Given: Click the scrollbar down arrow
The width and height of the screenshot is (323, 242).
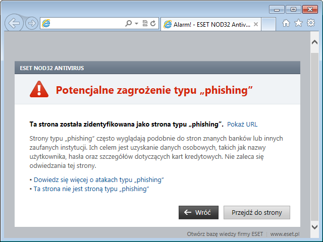Looking at the screenshot, I should (x=314, y=227).
